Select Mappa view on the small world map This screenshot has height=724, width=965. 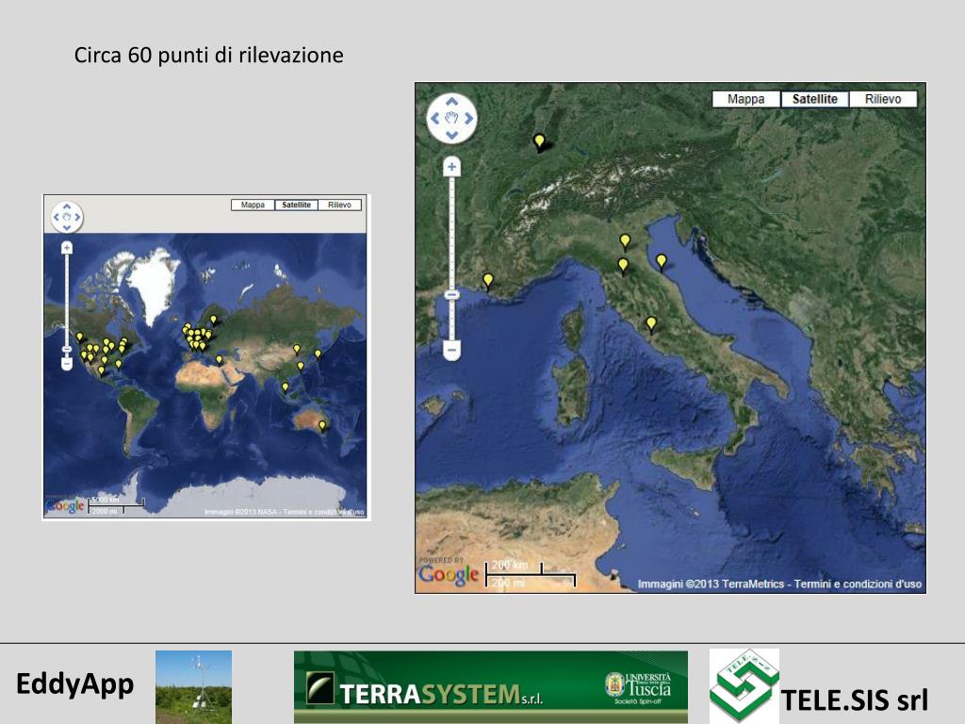(x=253, y=205)
